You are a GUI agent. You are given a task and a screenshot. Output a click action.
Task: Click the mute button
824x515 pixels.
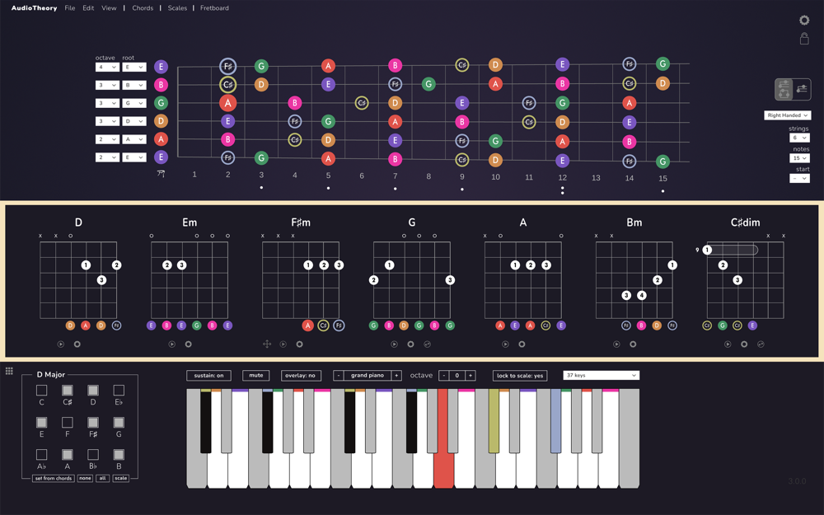(256, 375)
